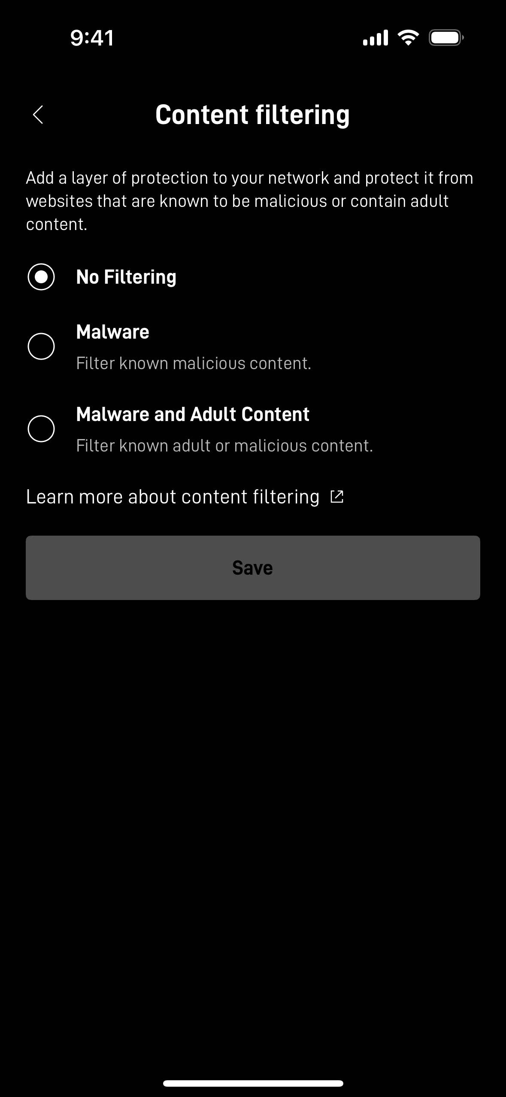Choose Malware and Adult Content radio button
This screenshot has width=506, height=1097.
coord(41,429)
